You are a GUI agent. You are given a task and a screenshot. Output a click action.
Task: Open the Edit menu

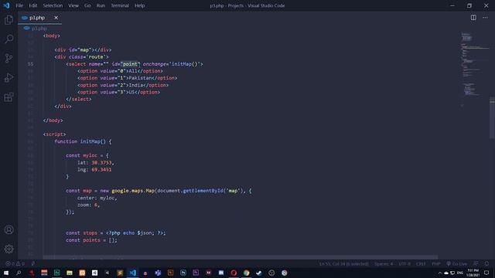pos(32,5)
